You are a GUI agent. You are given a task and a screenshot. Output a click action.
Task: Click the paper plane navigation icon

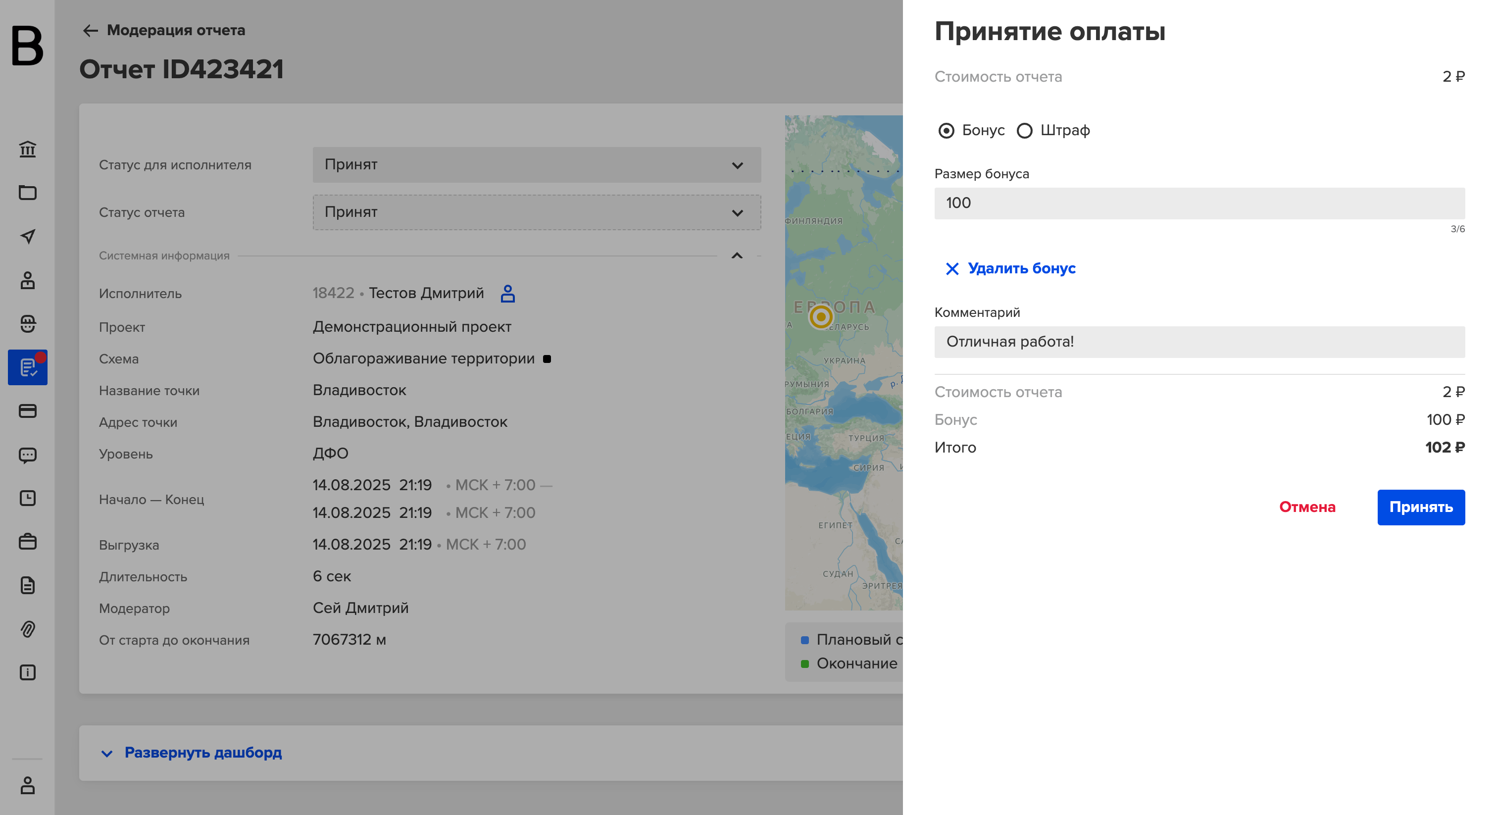(27, 236)
